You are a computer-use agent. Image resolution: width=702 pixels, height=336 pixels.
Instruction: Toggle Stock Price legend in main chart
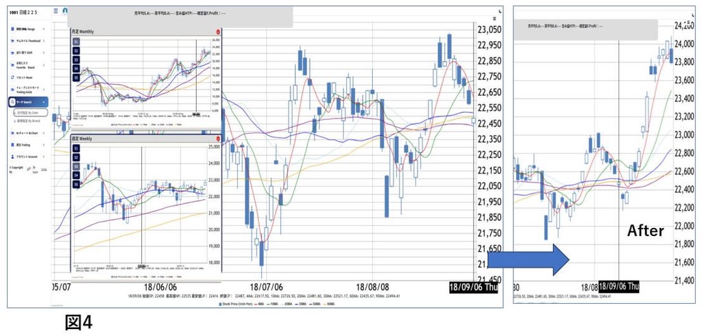pos(236,305)
